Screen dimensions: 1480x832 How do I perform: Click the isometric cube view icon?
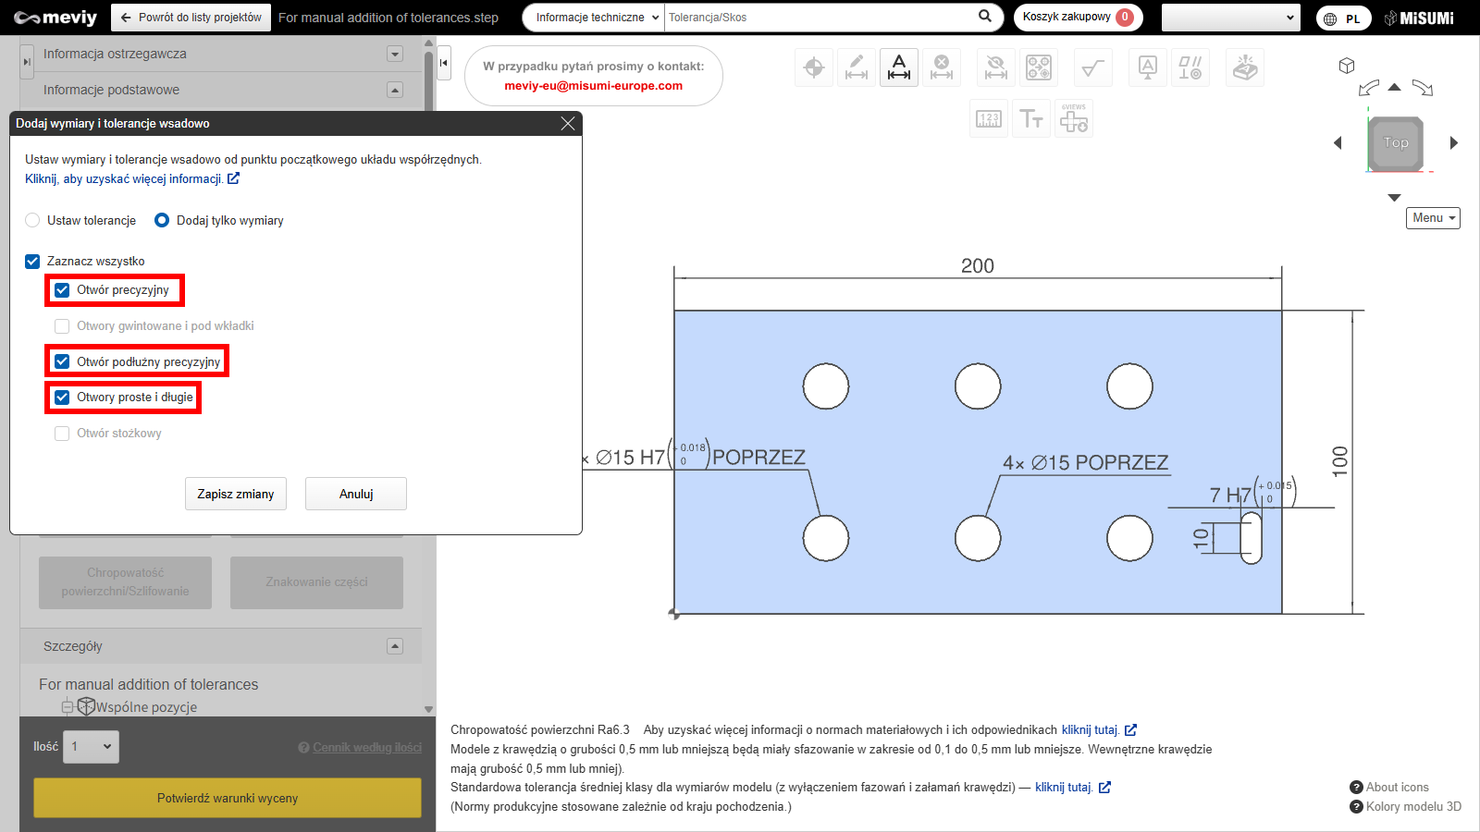[1347, 66]
